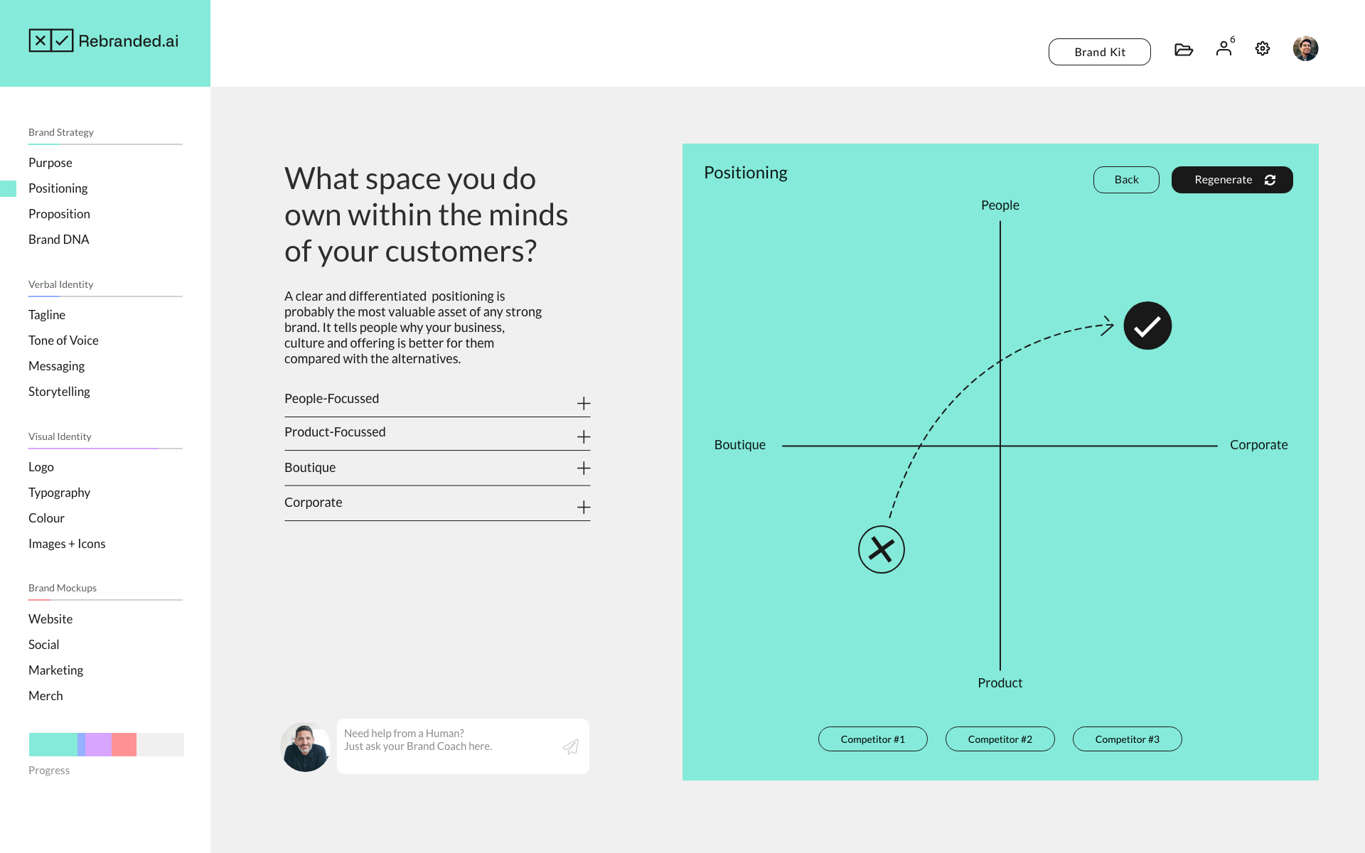Viewport: 1365px width, 853px height.
Task: Click the pink progress bar segment
Action: pos(124,744)
